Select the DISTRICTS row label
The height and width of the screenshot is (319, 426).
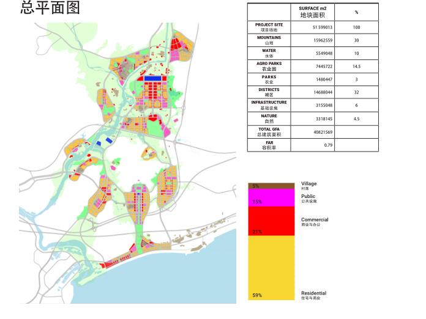[x=269, y=92]
